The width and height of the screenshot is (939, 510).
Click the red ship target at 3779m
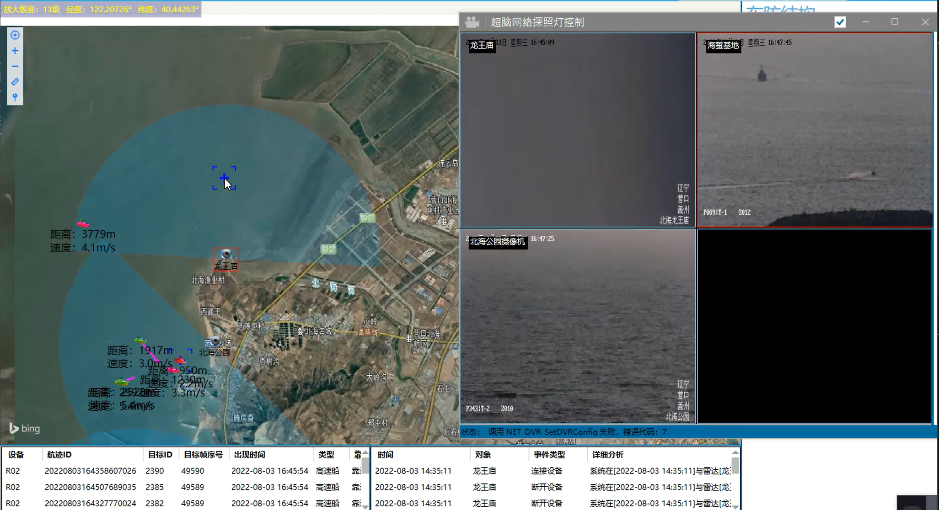pos(83,224)
